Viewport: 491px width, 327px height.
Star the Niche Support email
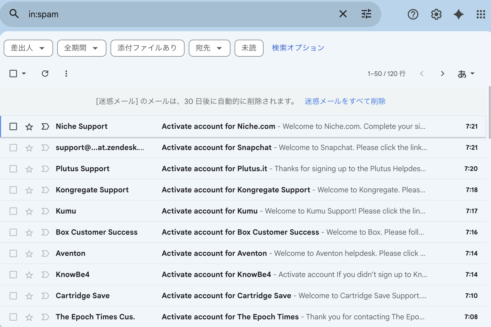tap(29, 127)
